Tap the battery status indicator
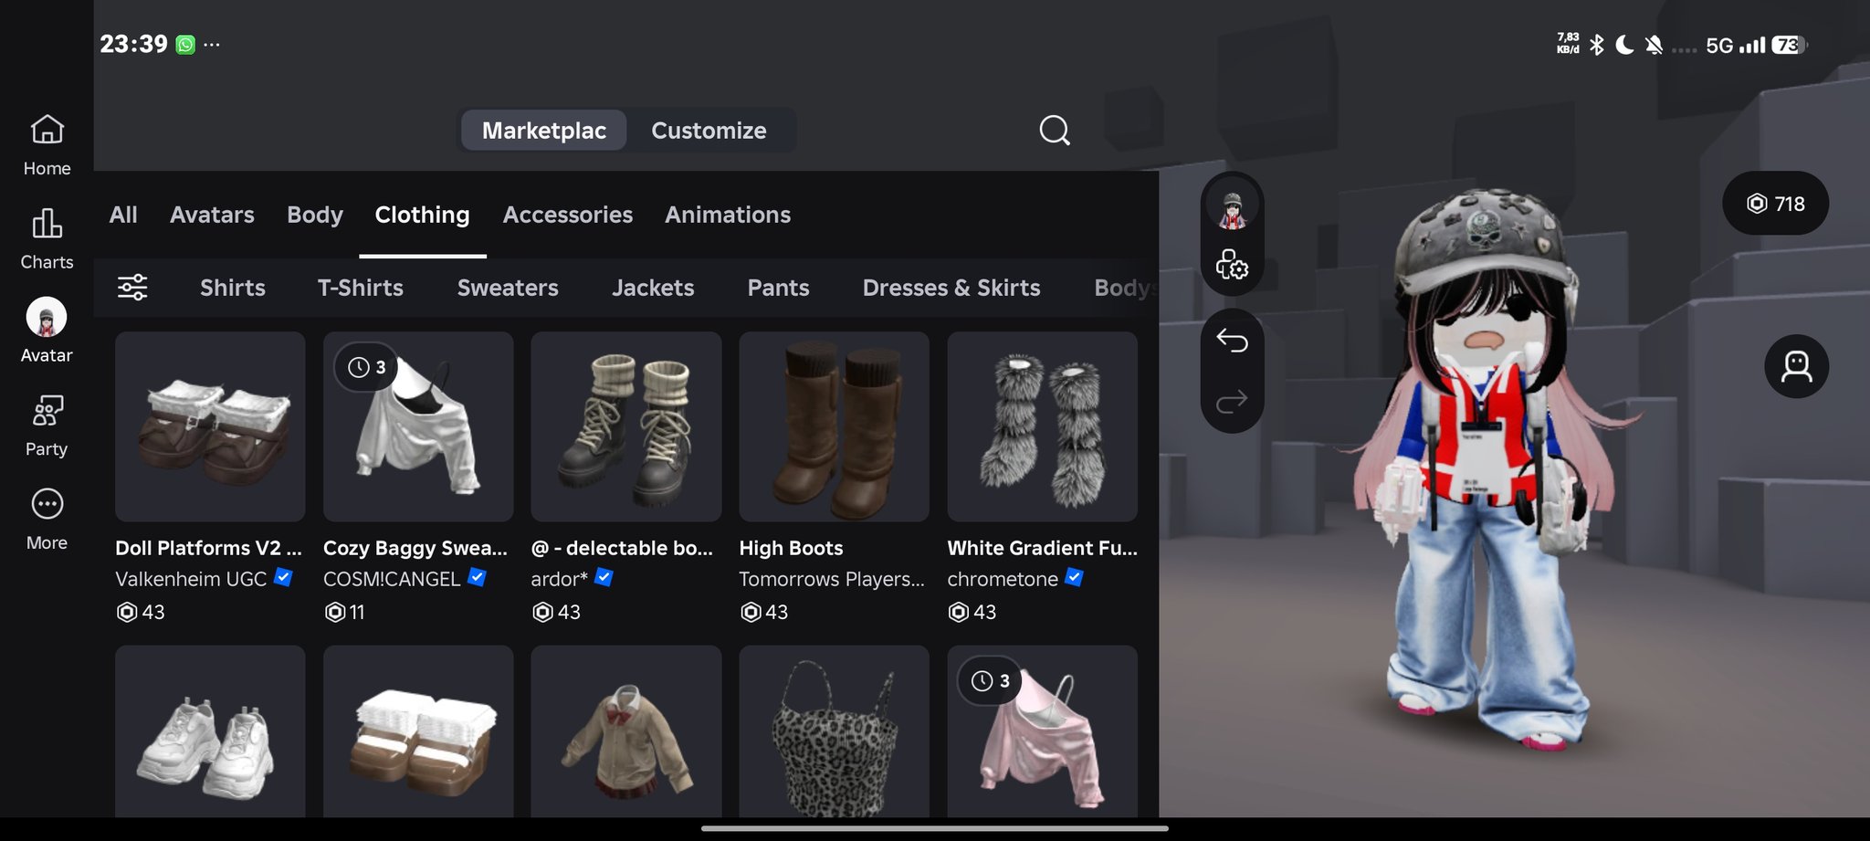Viewport: 1870px width, 841px height. pos(1789,45)
